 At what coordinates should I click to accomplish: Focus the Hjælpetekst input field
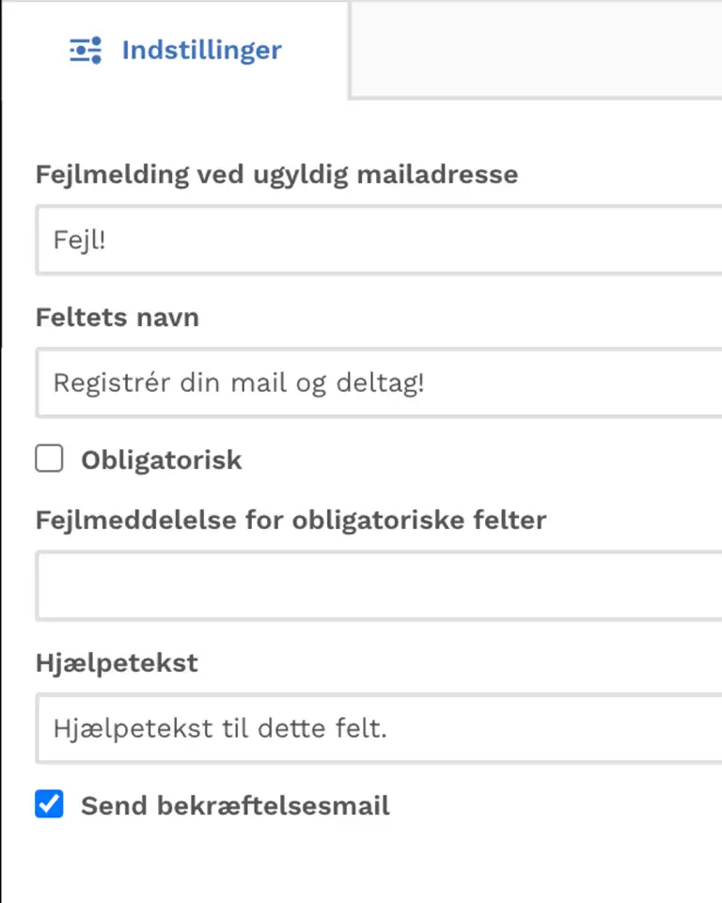pos(379,728)
